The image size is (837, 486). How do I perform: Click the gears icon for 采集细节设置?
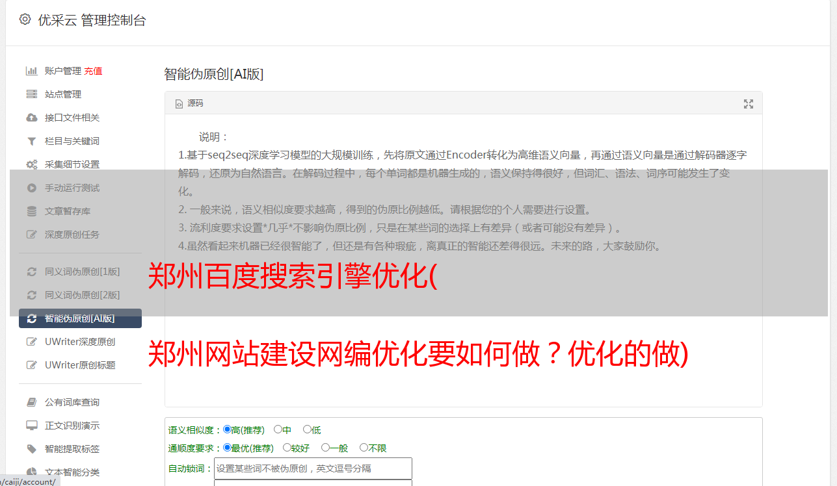pos(31,164)
